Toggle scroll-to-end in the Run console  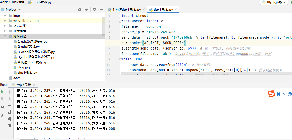coord(10,112)
